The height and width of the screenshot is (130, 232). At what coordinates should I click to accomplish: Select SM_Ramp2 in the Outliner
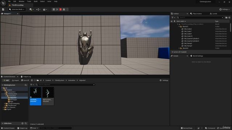[188, 43]
